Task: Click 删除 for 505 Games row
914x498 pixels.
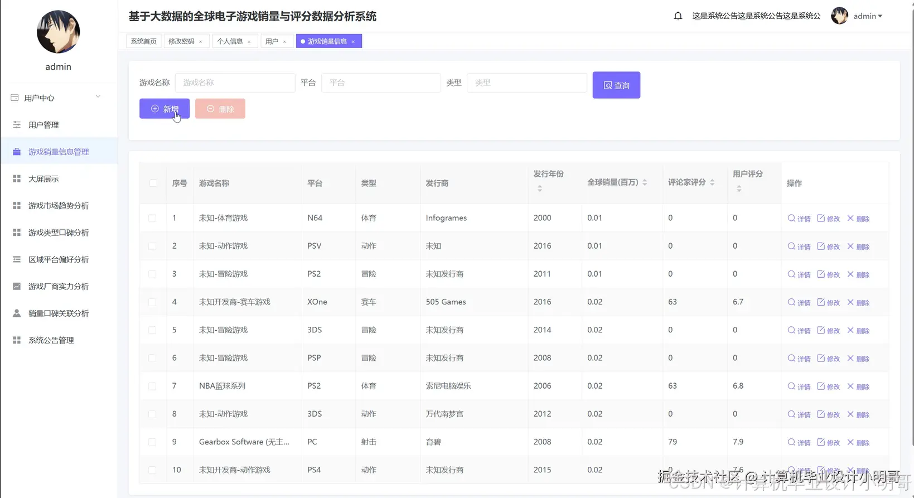Action: pos(858,302)
